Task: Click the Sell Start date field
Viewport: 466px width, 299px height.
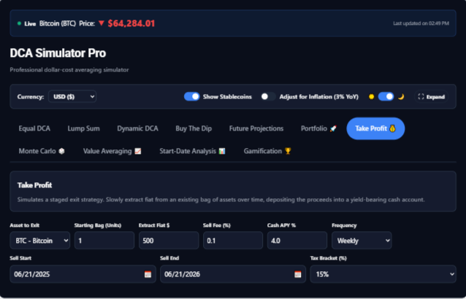Action: click(83, 274)
